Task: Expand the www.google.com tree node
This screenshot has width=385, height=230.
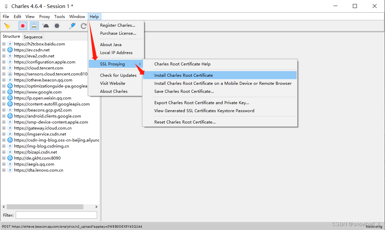Action: coord(4,92)
